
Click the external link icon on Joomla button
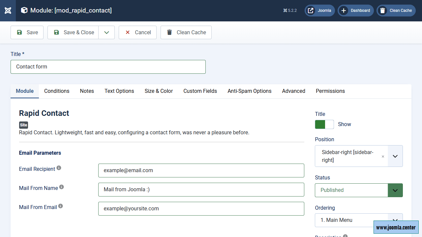point(311,11)
